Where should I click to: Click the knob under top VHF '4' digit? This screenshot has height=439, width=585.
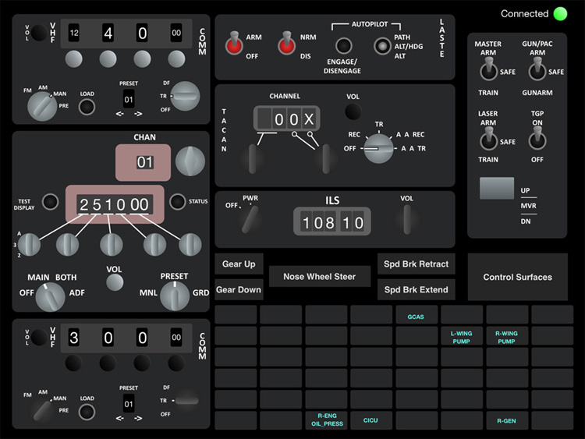[x=108, y=59]
